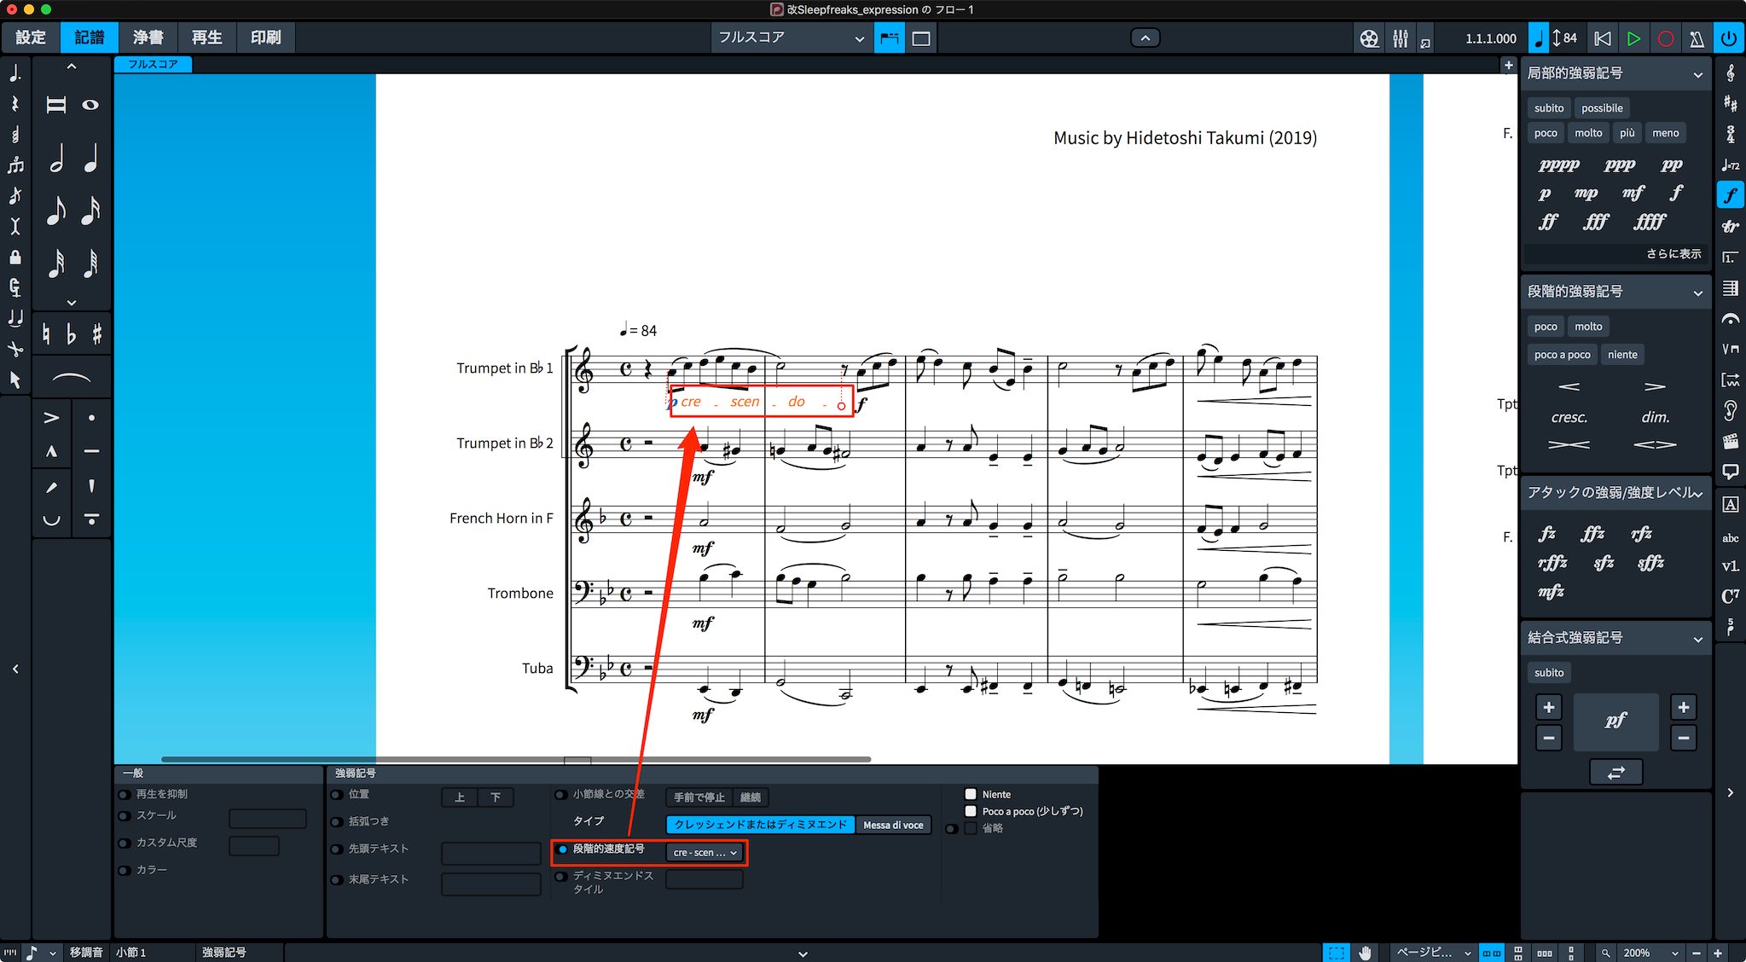Click the 末尾テキスト input field
1746x962 pixels.
490,884
